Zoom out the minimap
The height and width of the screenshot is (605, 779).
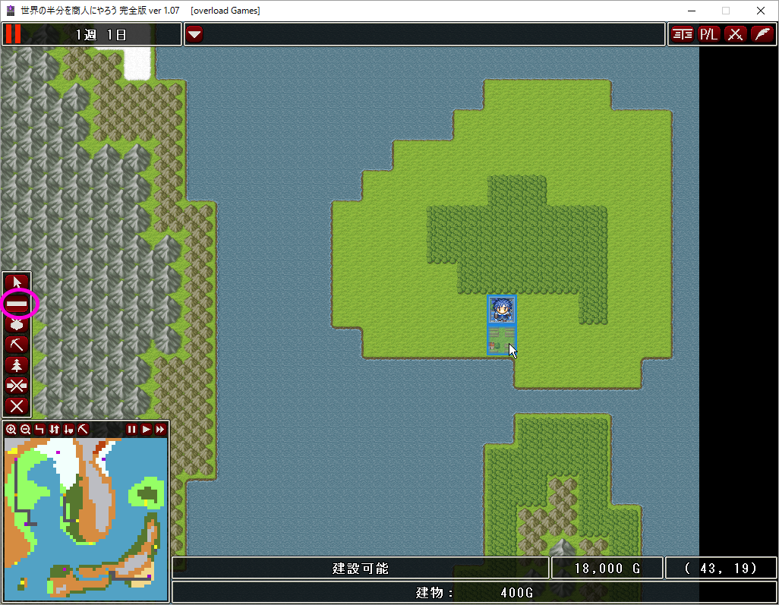coord(26,429)
